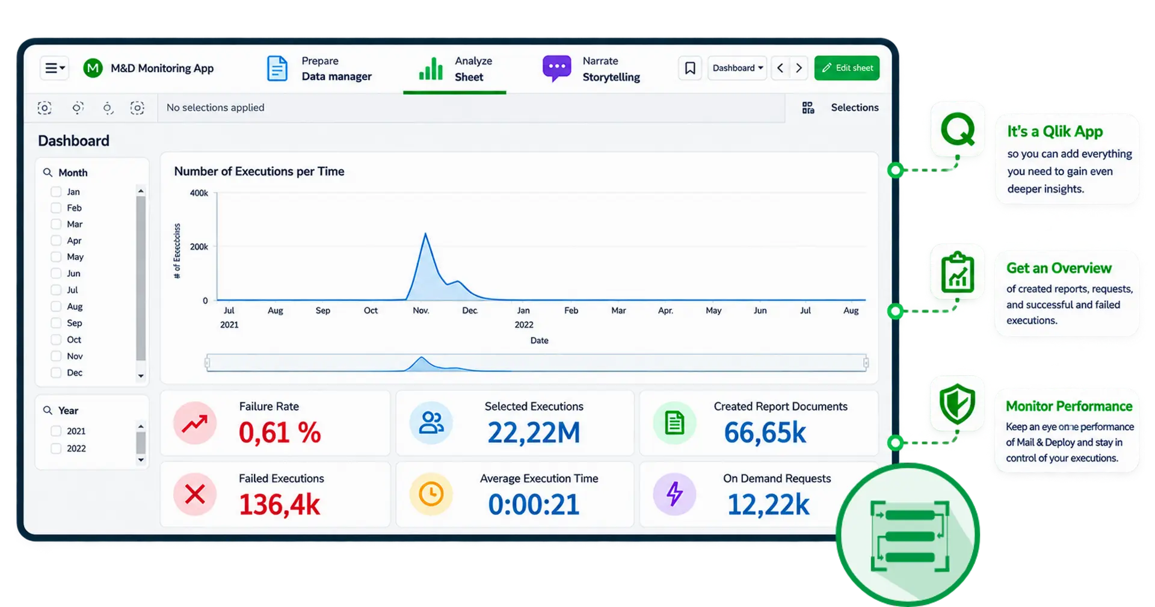The image size is (1155, 607).
Task: Search in the Month filter
Action: pyautogui.click(x=48, y=173)
